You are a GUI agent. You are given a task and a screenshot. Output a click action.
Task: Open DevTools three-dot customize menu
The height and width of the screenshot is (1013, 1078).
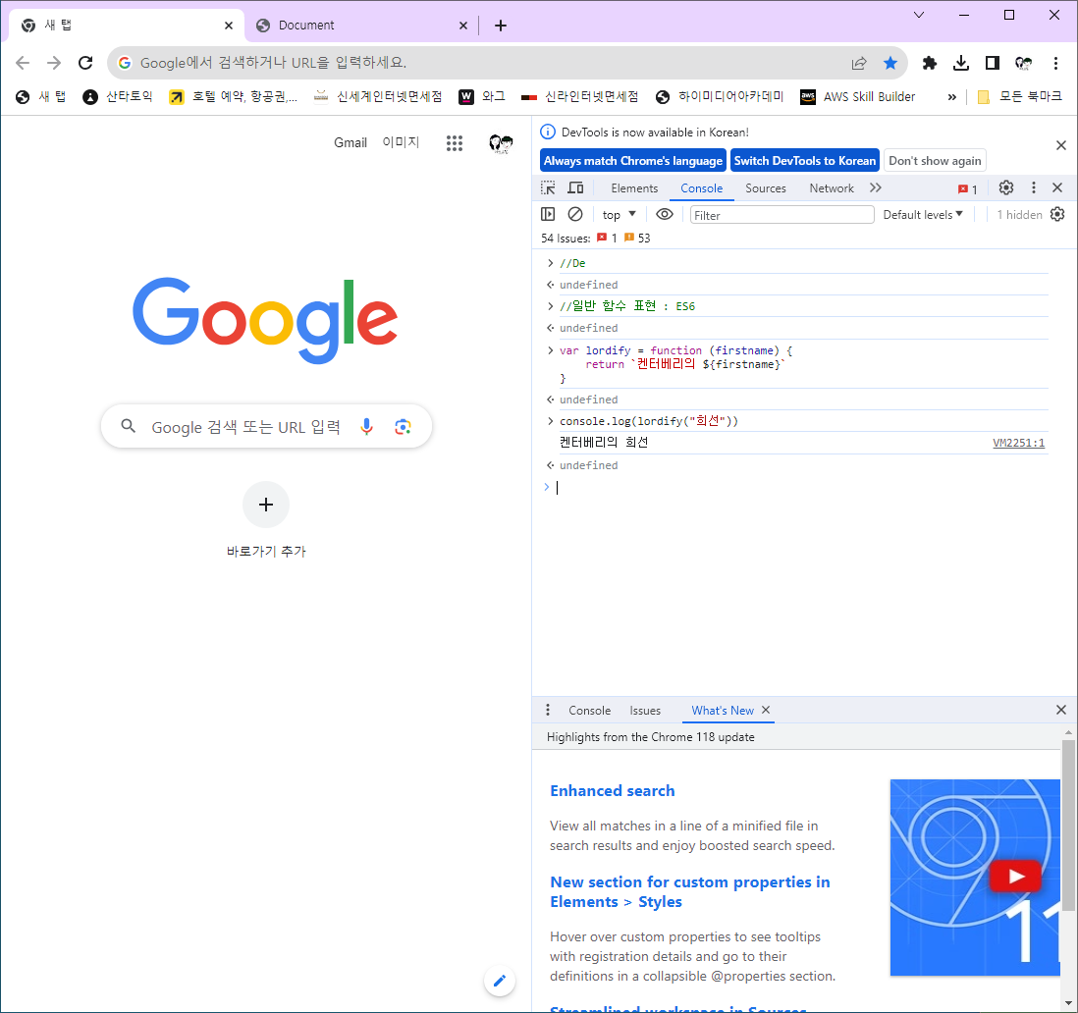pos(1033,187)
